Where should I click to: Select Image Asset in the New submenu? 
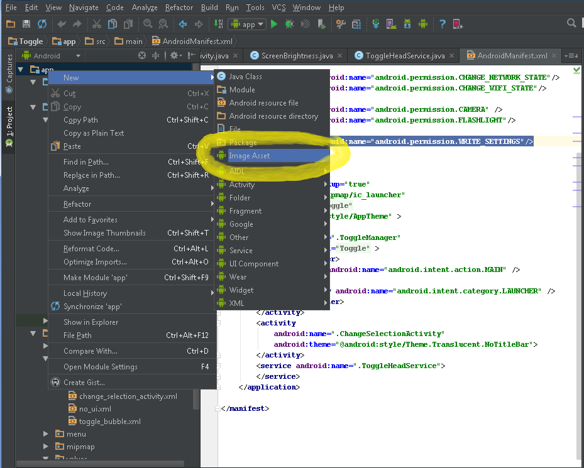pos(249,156)
